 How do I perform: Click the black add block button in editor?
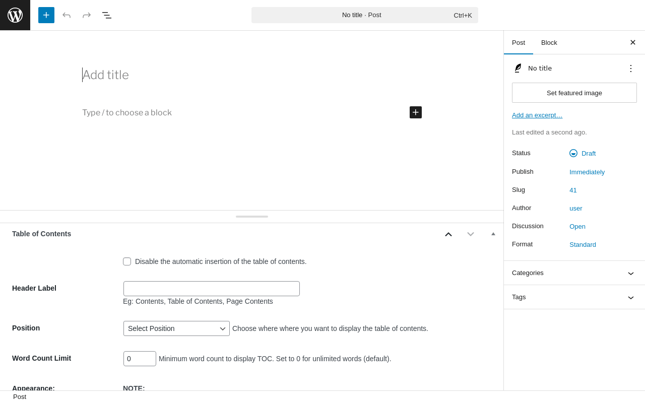[416, 112]
